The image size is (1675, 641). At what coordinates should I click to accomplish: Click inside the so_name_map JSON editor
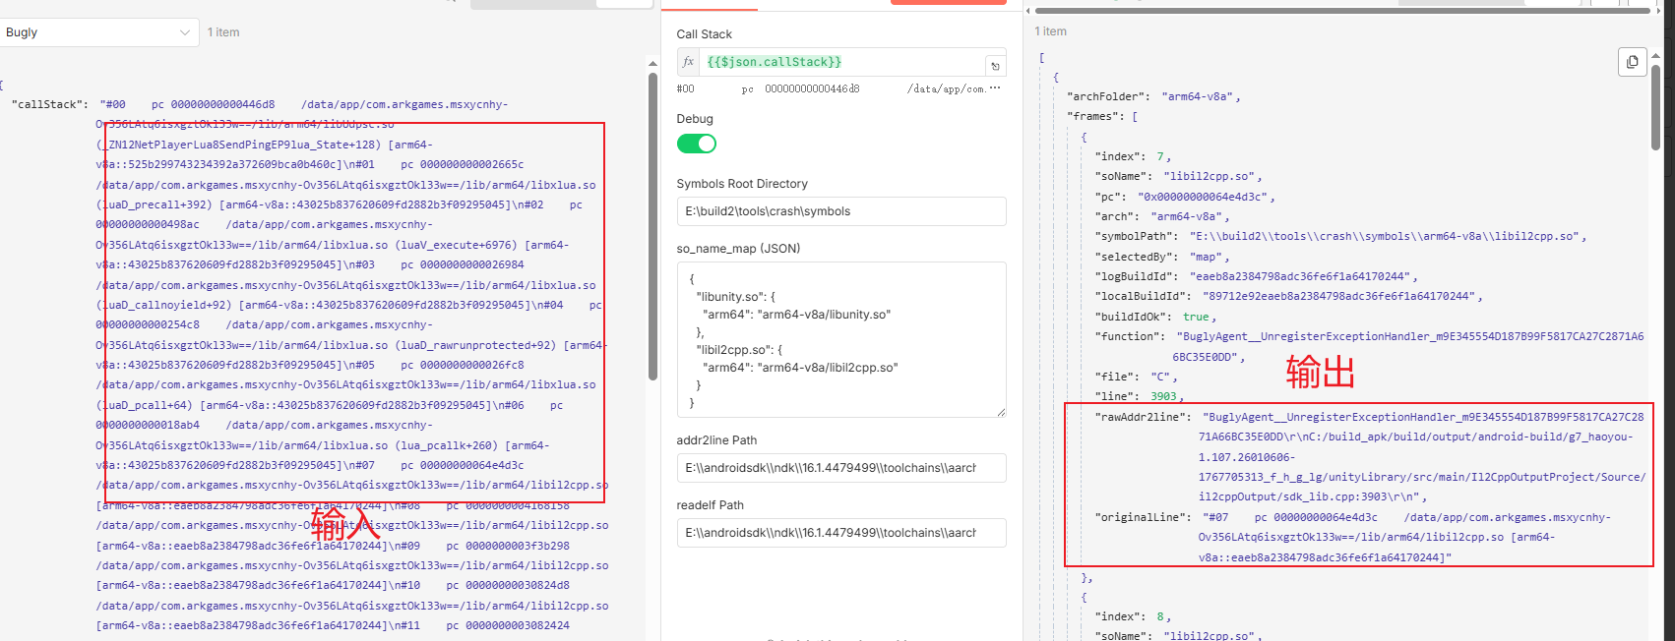(x=840, y=339)
